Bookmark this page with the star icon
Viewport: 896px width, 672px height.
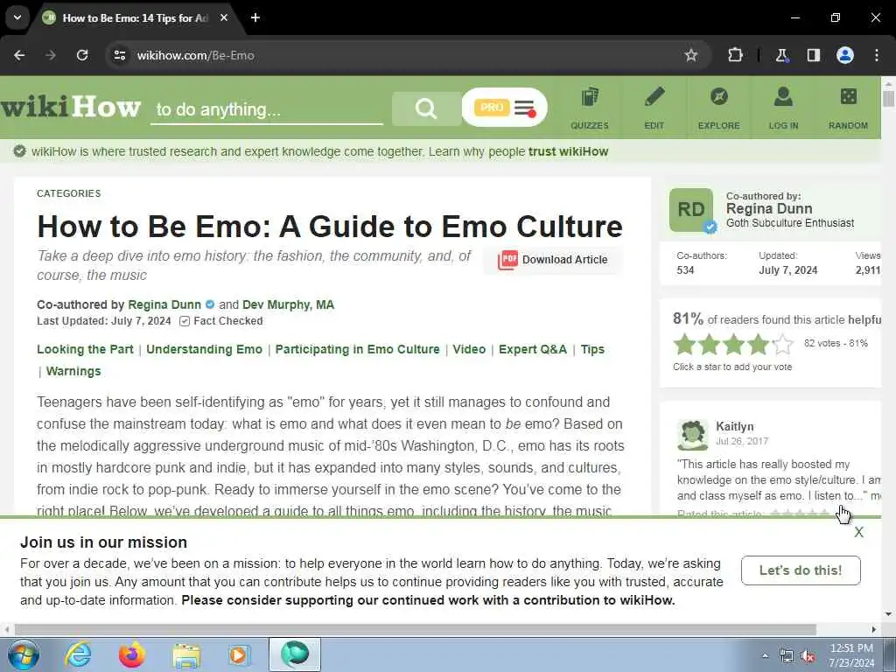691,55
